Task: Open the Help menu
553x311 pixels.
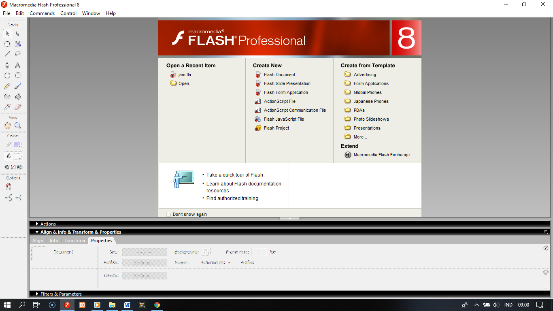Action: (111, 13)
